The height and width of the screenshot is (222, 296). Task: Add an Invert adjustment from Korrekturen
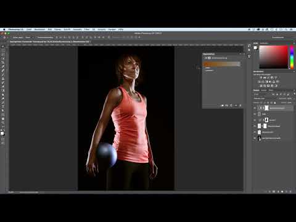click(260, 86)
